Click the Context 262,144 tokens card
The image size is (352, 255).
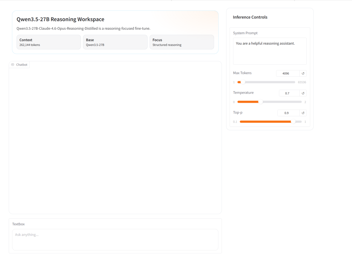[x=49, y=42]
